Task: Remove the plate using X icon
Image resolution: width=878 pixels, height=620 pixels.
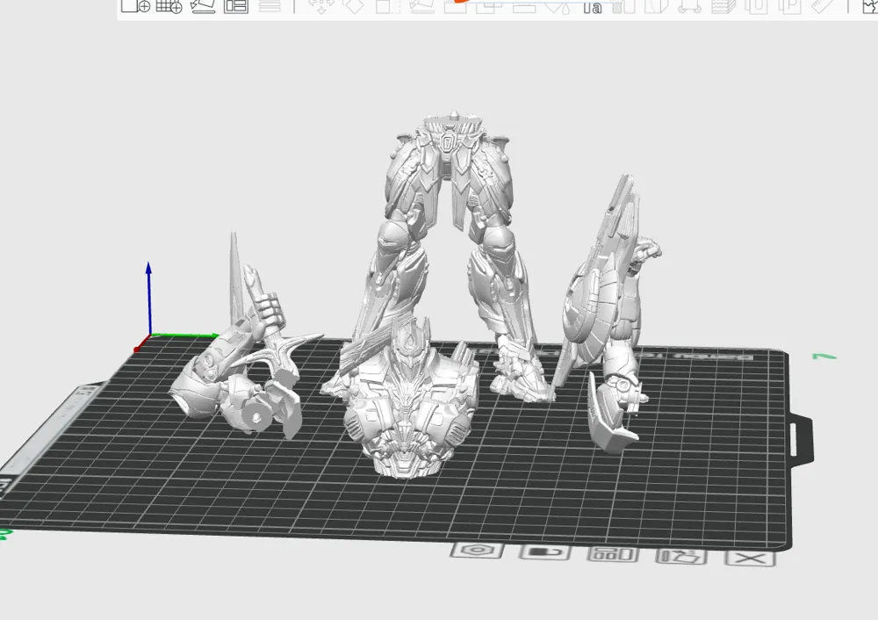Action: tap(751, 559)
